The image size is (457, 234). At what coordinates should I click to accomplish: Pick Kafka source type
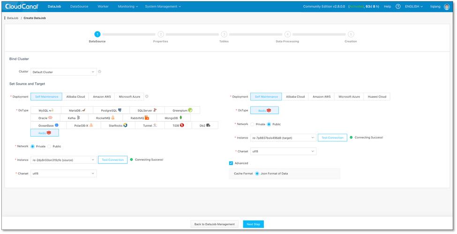pos(74,118)
